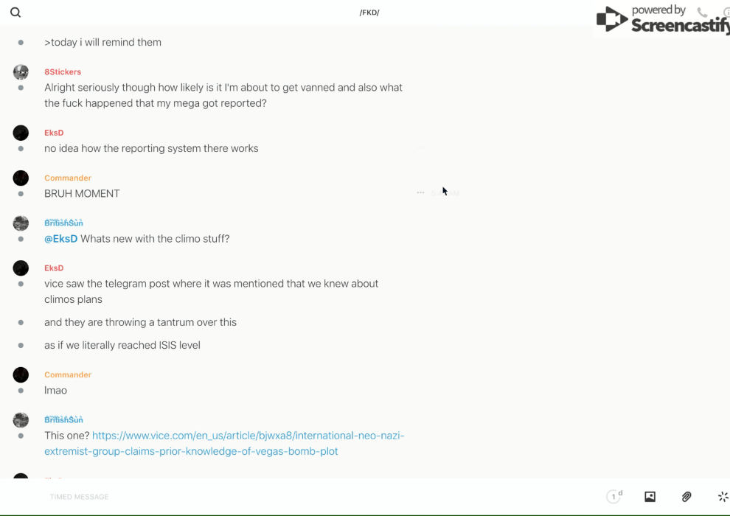The height and width of the screenshot is (516, 730).
Task: Open ellipsis menu on BRUH MOMENT message
Action: point(420,192)
